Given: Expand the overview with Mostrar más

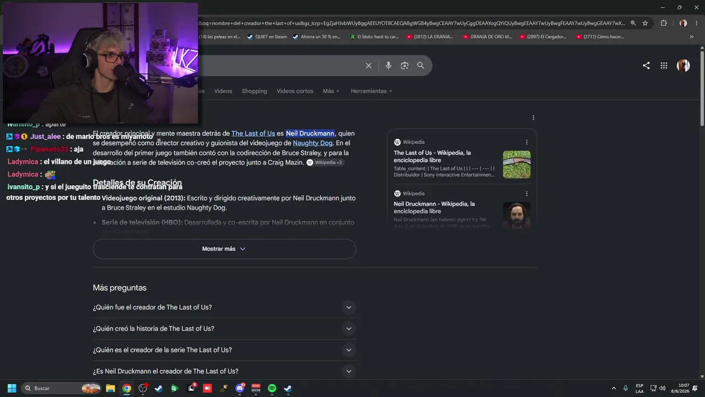Looking at the screenshot, I should pyautogui.click(x=224, y=249).
